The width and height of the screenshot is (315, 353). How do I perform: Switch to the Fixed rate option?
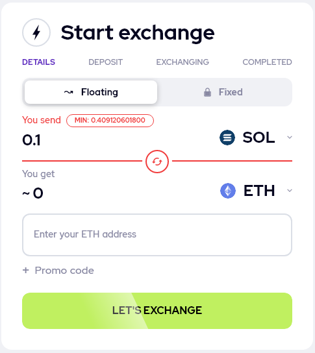point(225,92)
